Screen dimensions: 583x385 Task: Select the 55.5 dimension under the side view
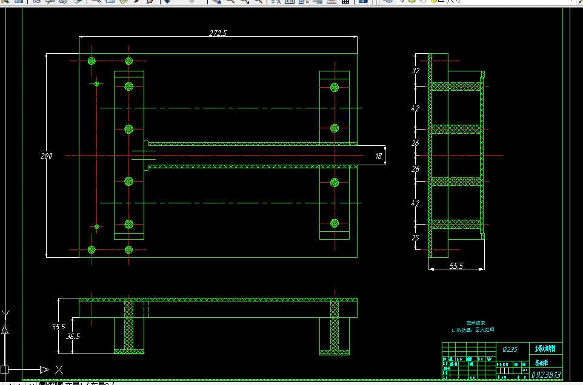pos(456,266)
